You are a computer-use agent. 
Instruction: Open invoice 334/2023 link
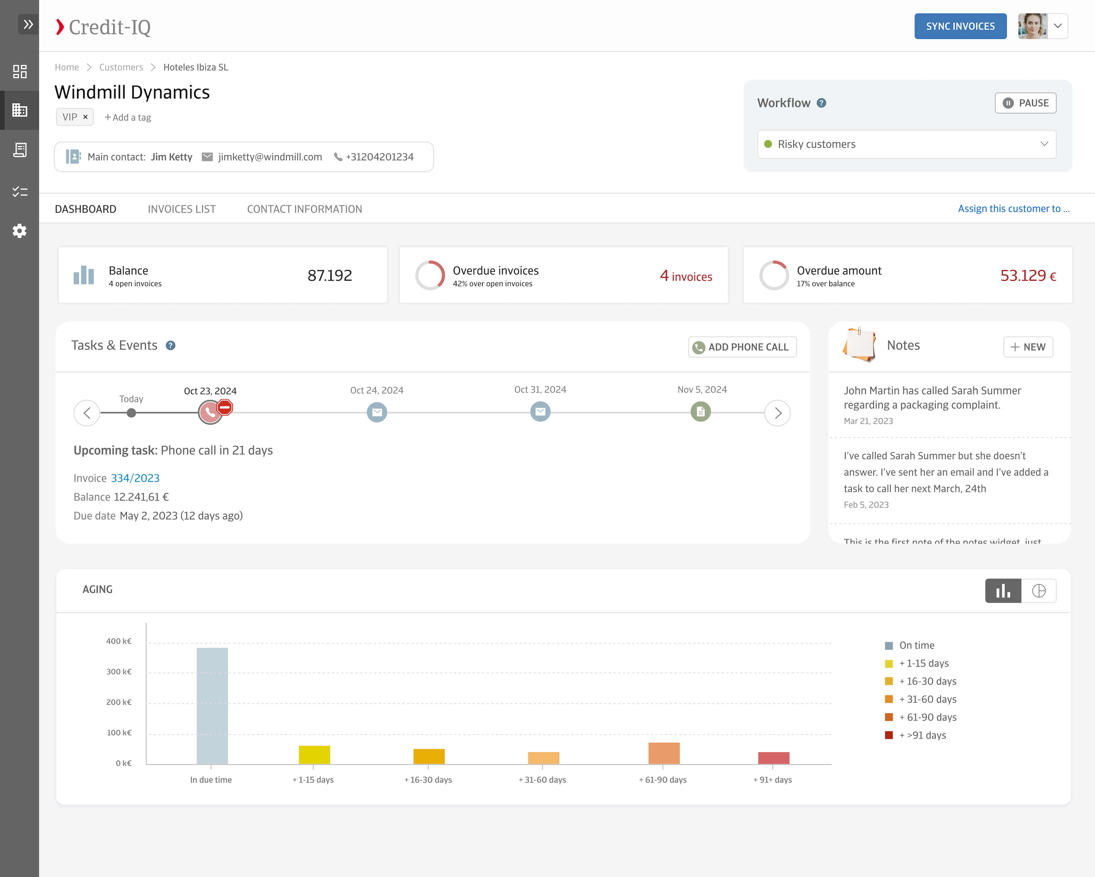(x=135, y=478)
